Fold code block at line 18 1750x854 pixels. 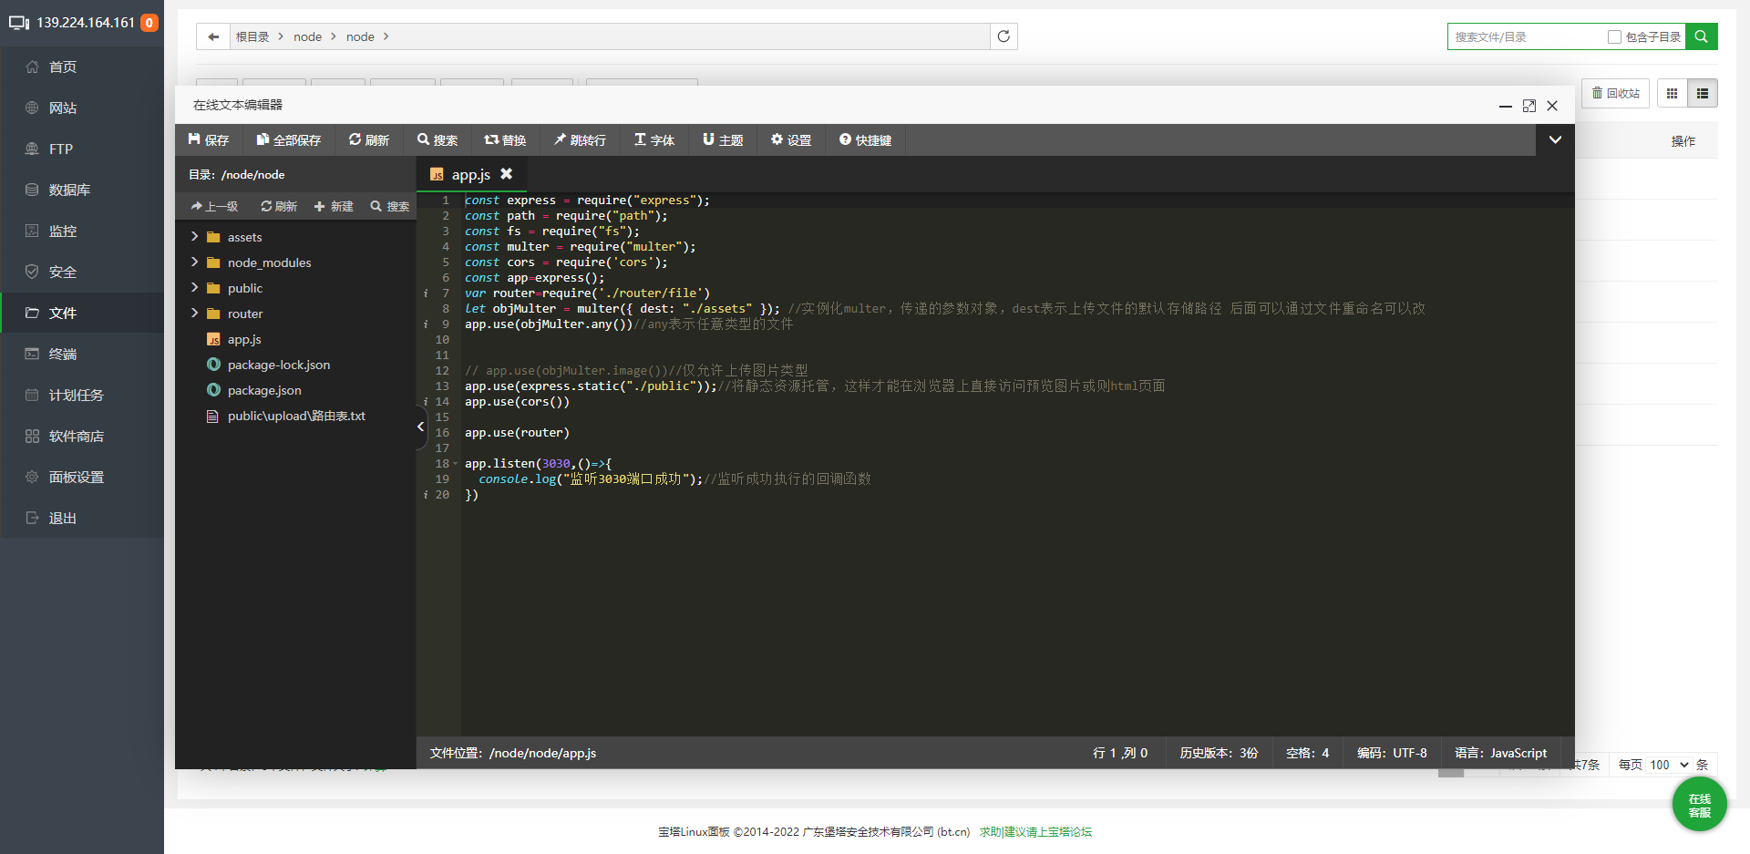point(455,464)
